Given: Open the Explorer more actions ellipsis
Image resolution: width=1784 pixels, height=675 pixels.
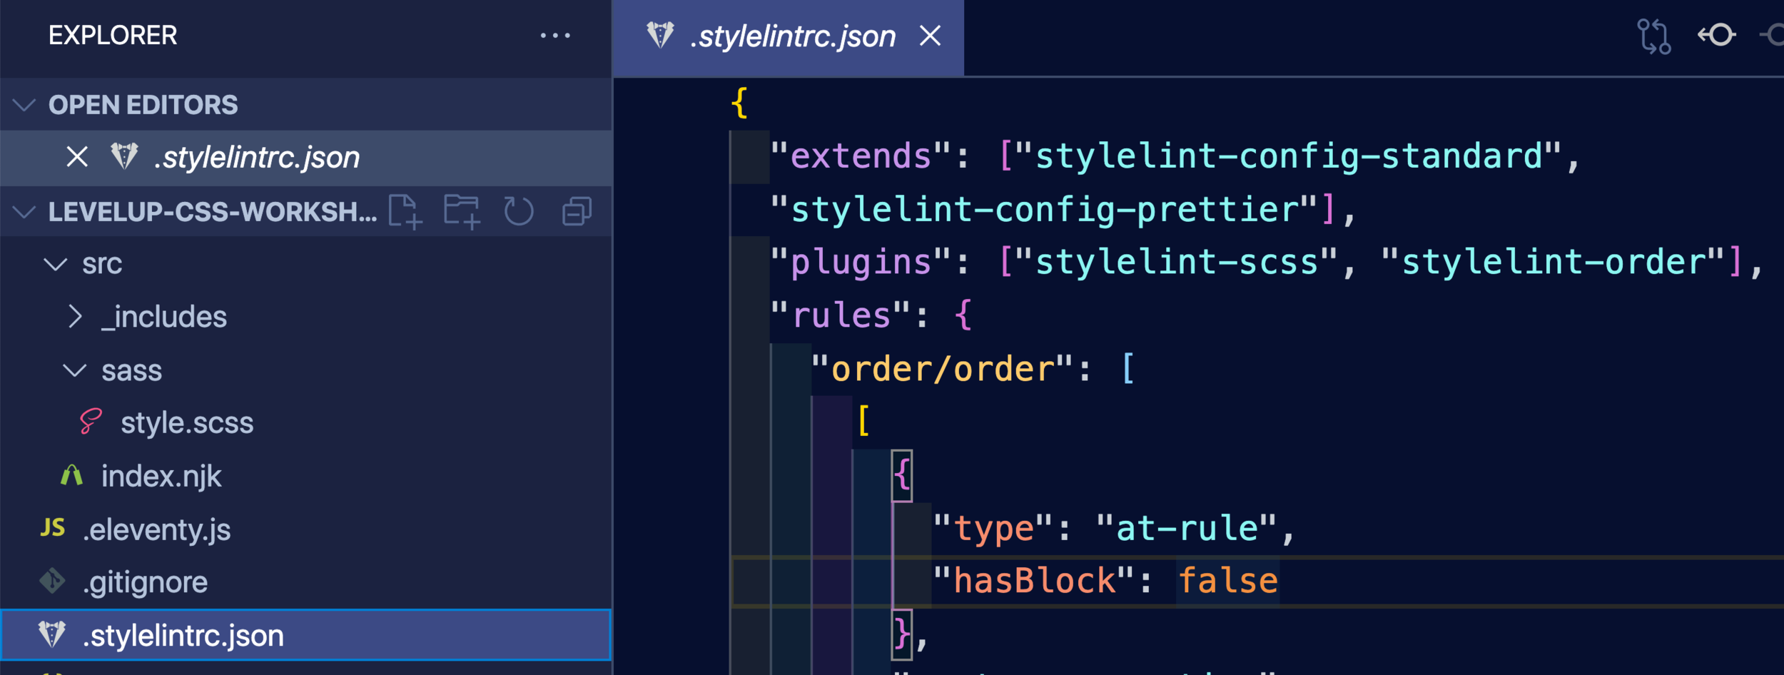Looking at the screenshot, I should [555, 36].
